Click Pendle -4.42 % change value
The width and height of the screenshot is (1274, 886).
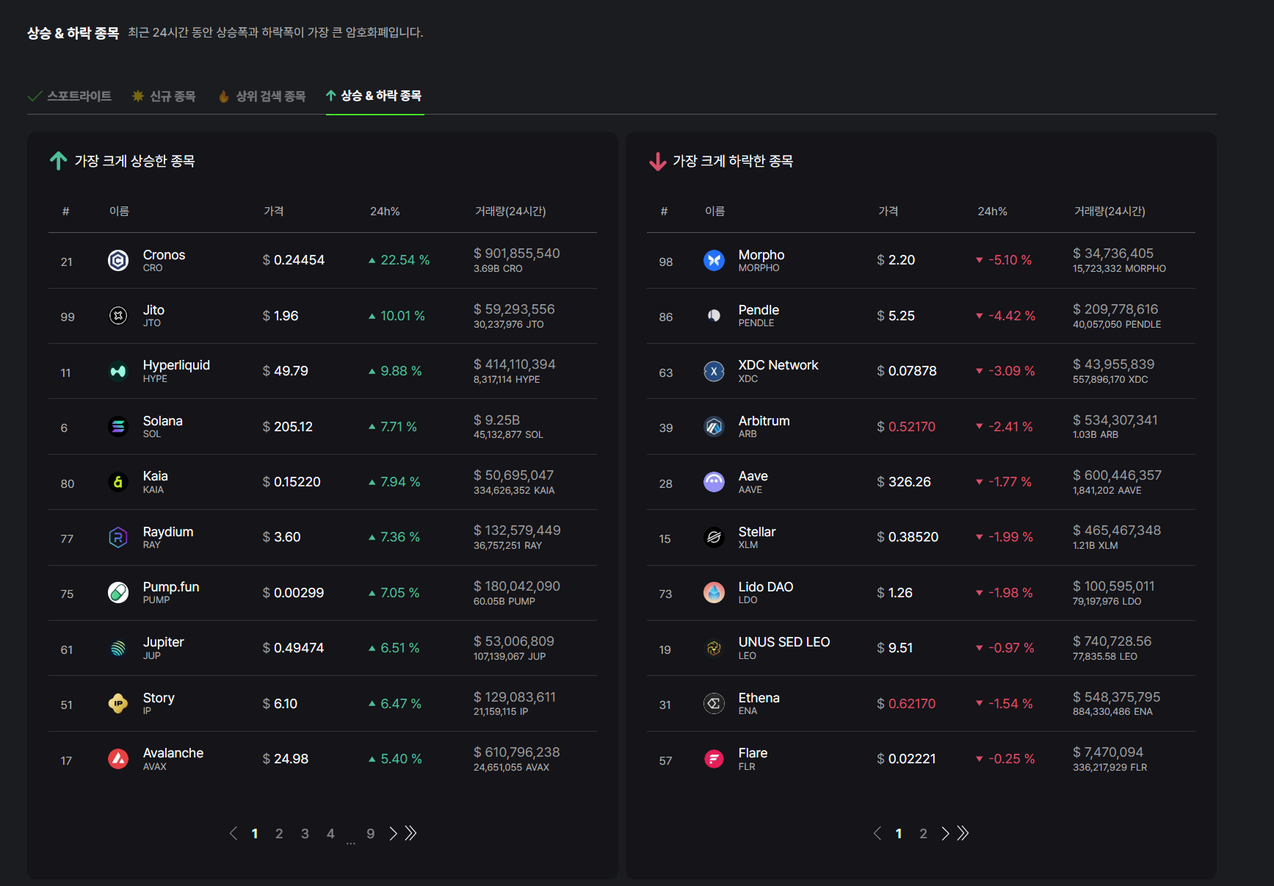(1005, 316)
